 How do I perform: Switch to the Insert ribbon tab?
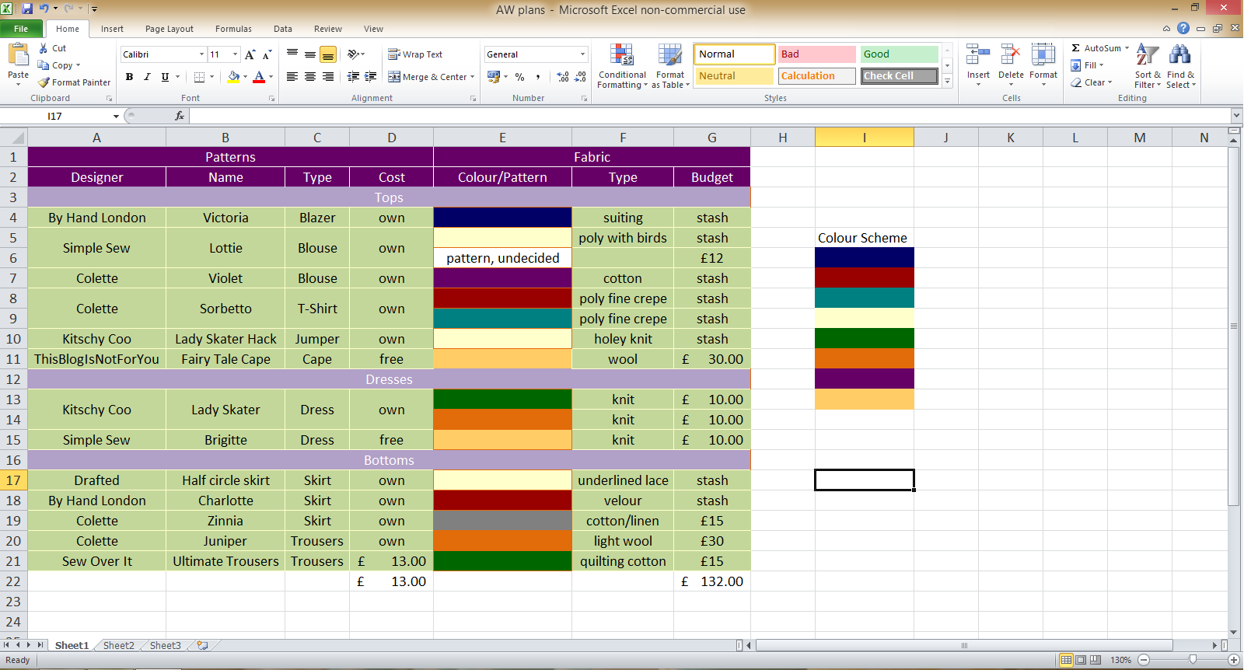click(x=112, y=29)
